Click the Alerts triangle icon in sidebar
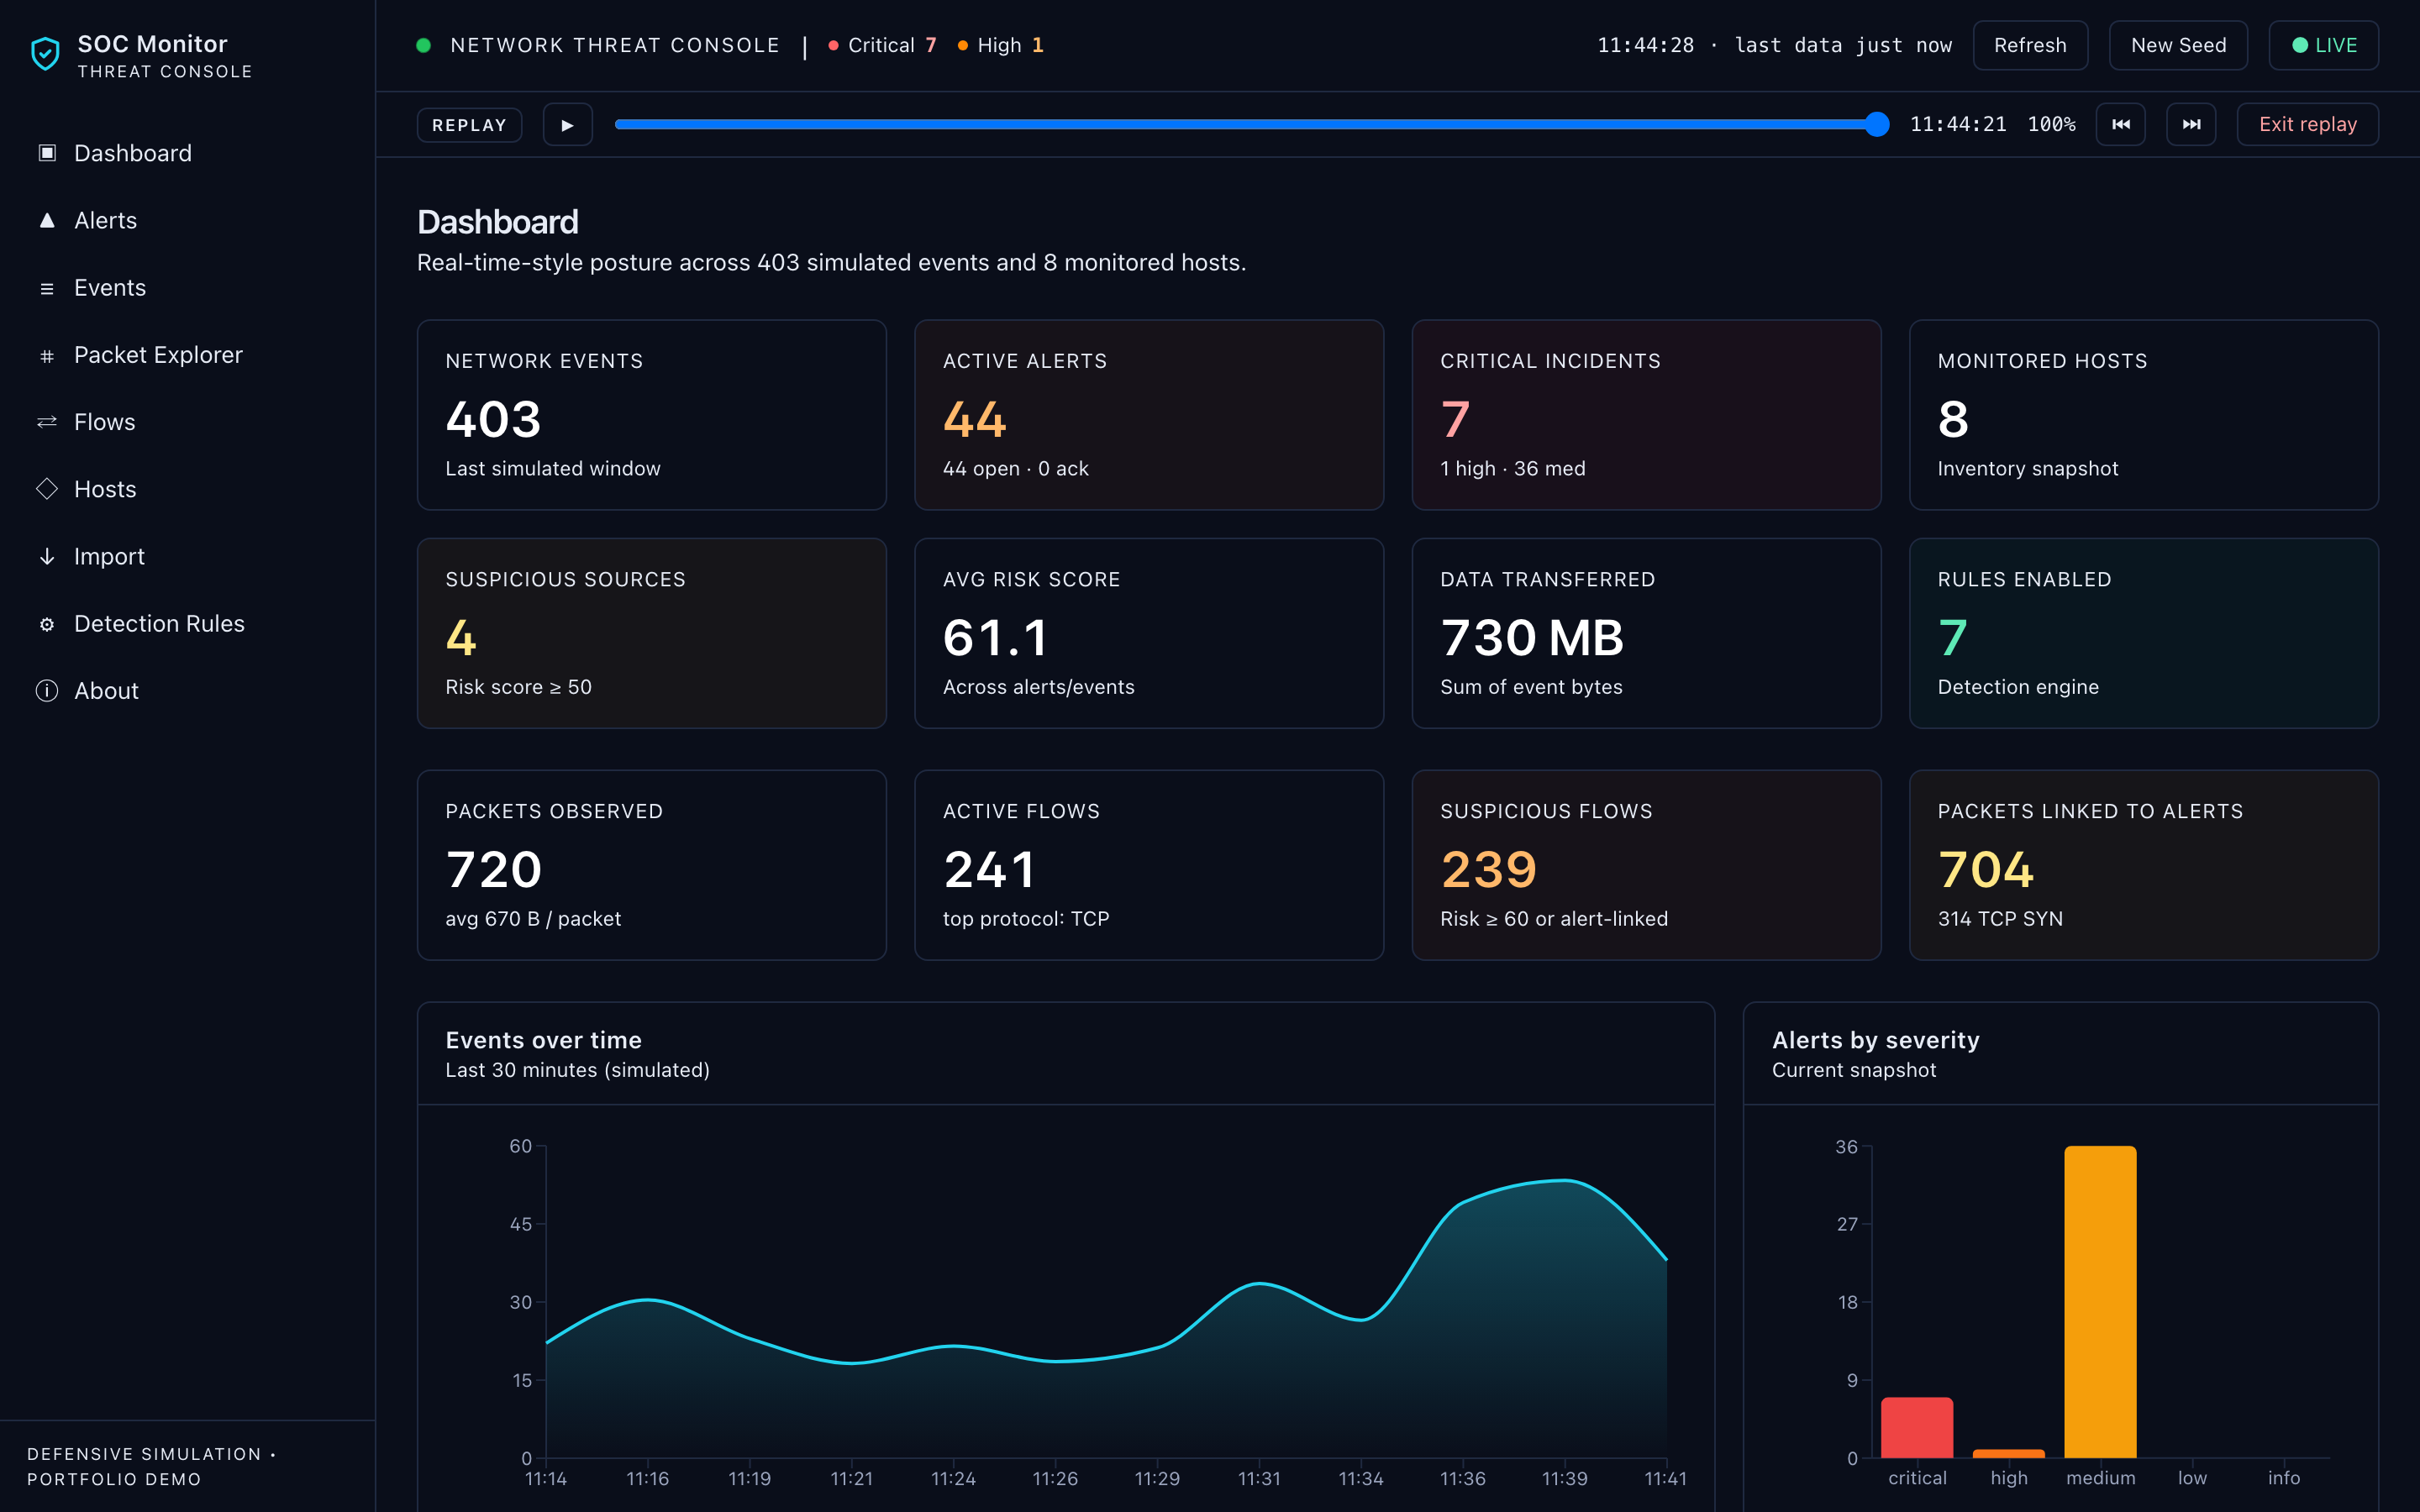The image size is (2420, 1512). tap(47, 220)
